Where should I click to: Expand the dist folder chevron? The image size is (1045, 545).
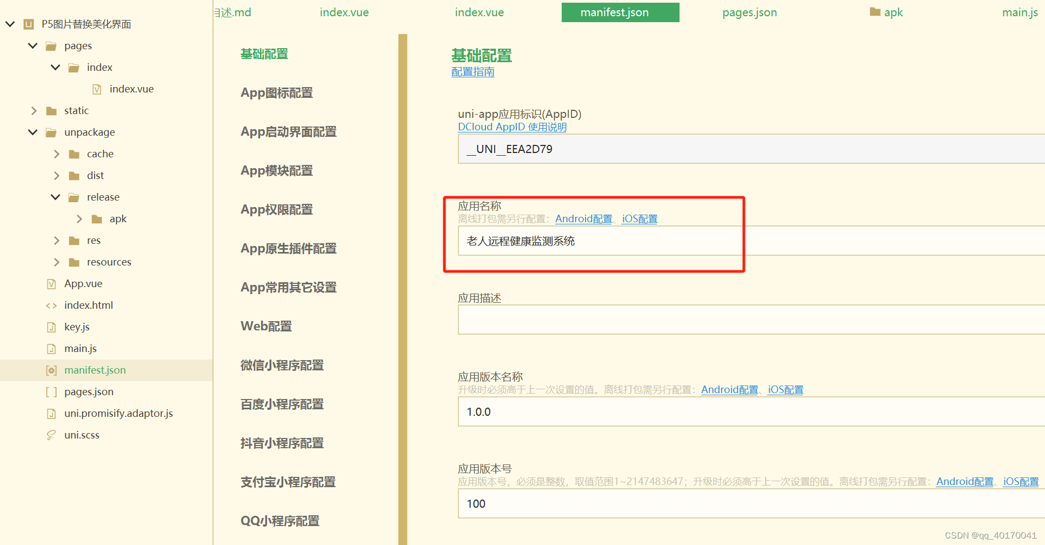[56, 176]
